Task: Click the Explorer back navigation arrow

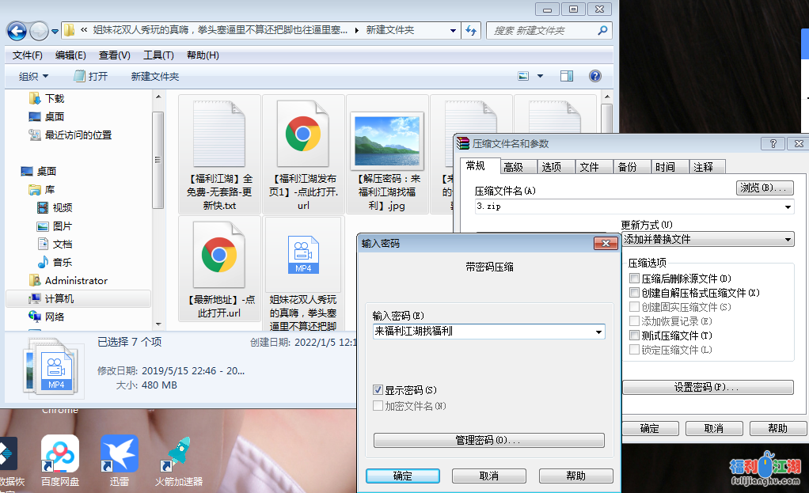Action: tap(17, 31)
